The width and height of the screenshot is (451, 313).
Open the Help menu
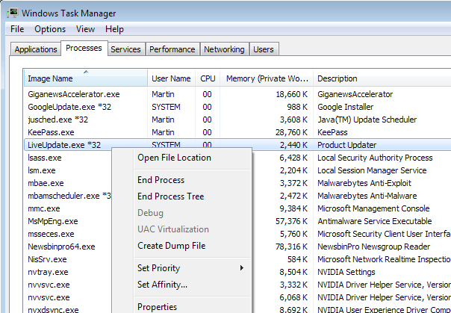pos(114,29)
